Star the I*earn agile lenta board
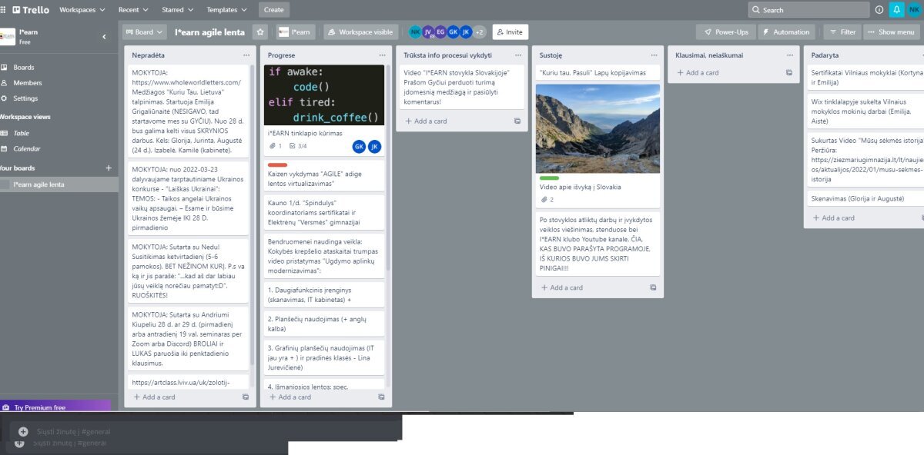Image resolution: width=924 pixels, height=455 pixels. pos(259,32)
